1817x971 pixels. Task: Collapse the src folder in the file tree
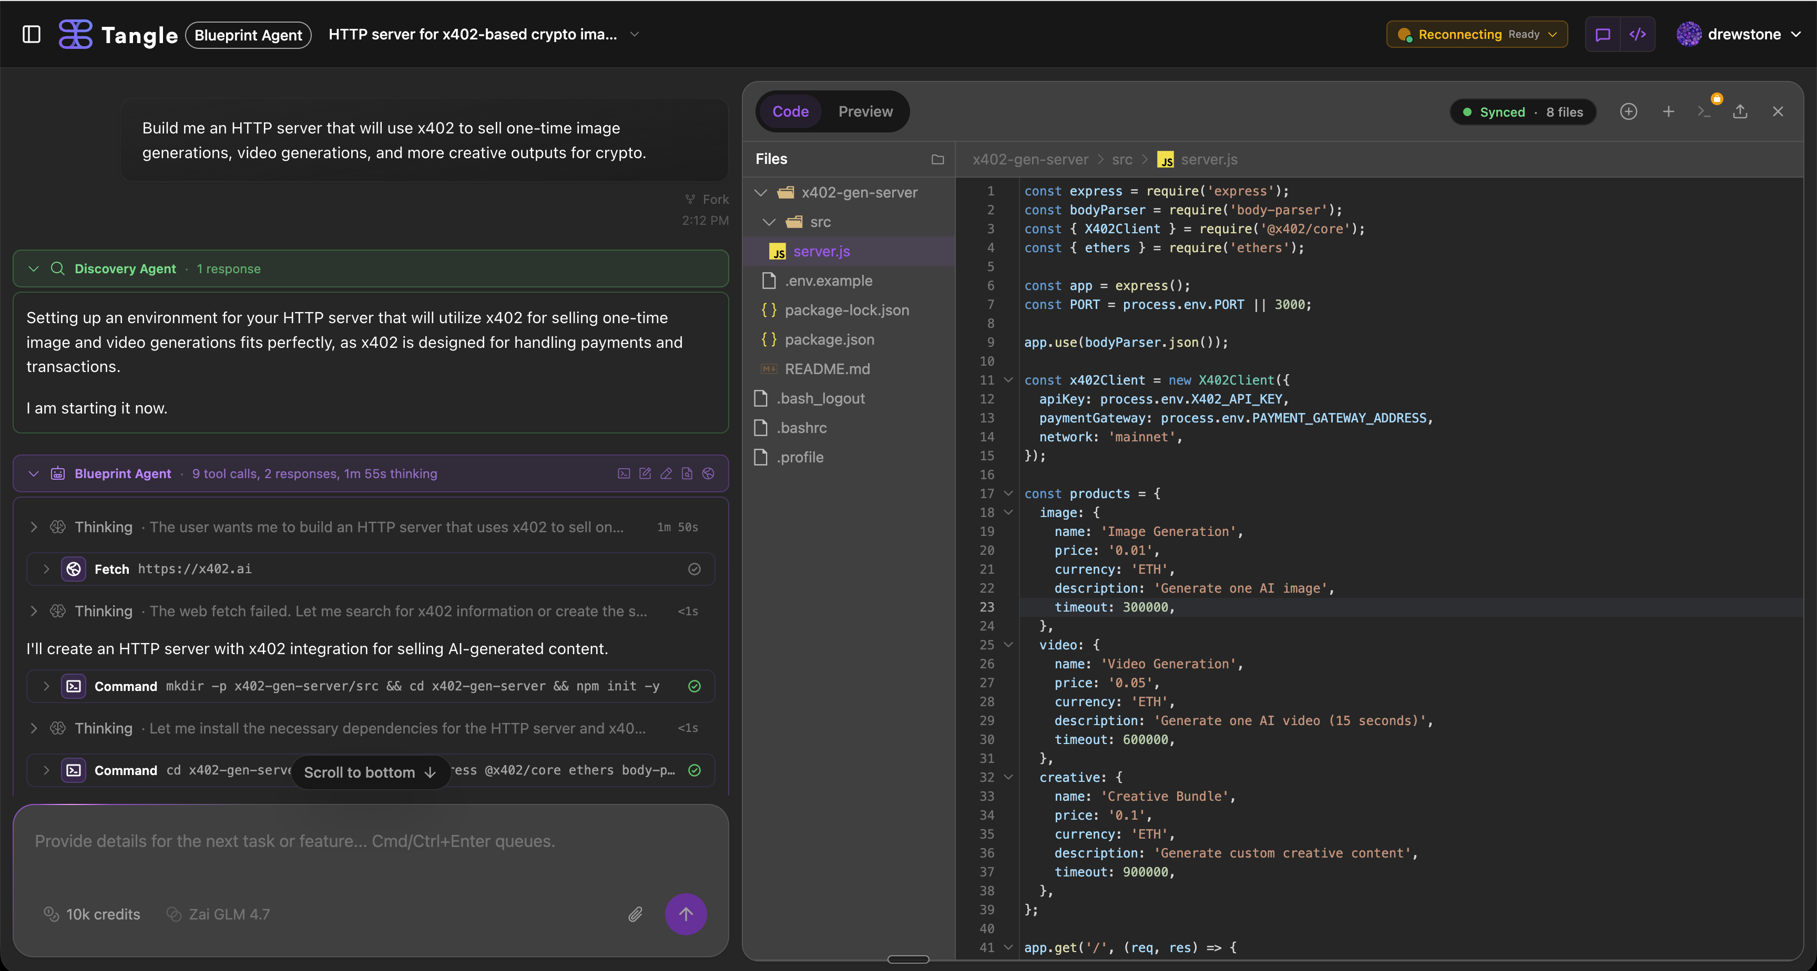[770, 221]
